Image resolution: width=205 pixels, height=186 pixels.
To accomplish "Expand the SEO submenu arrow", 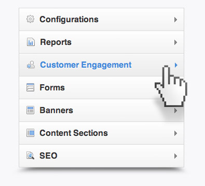I will (x=176, y=156).
